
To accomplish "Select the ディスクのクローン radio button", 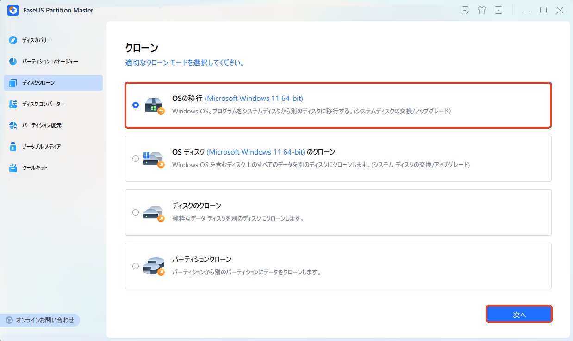I will point(135,212).
